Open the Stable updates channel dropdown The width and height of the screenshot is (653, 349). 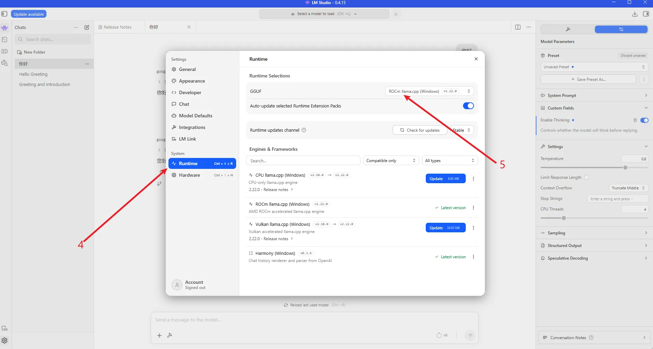tap(462, 130)
